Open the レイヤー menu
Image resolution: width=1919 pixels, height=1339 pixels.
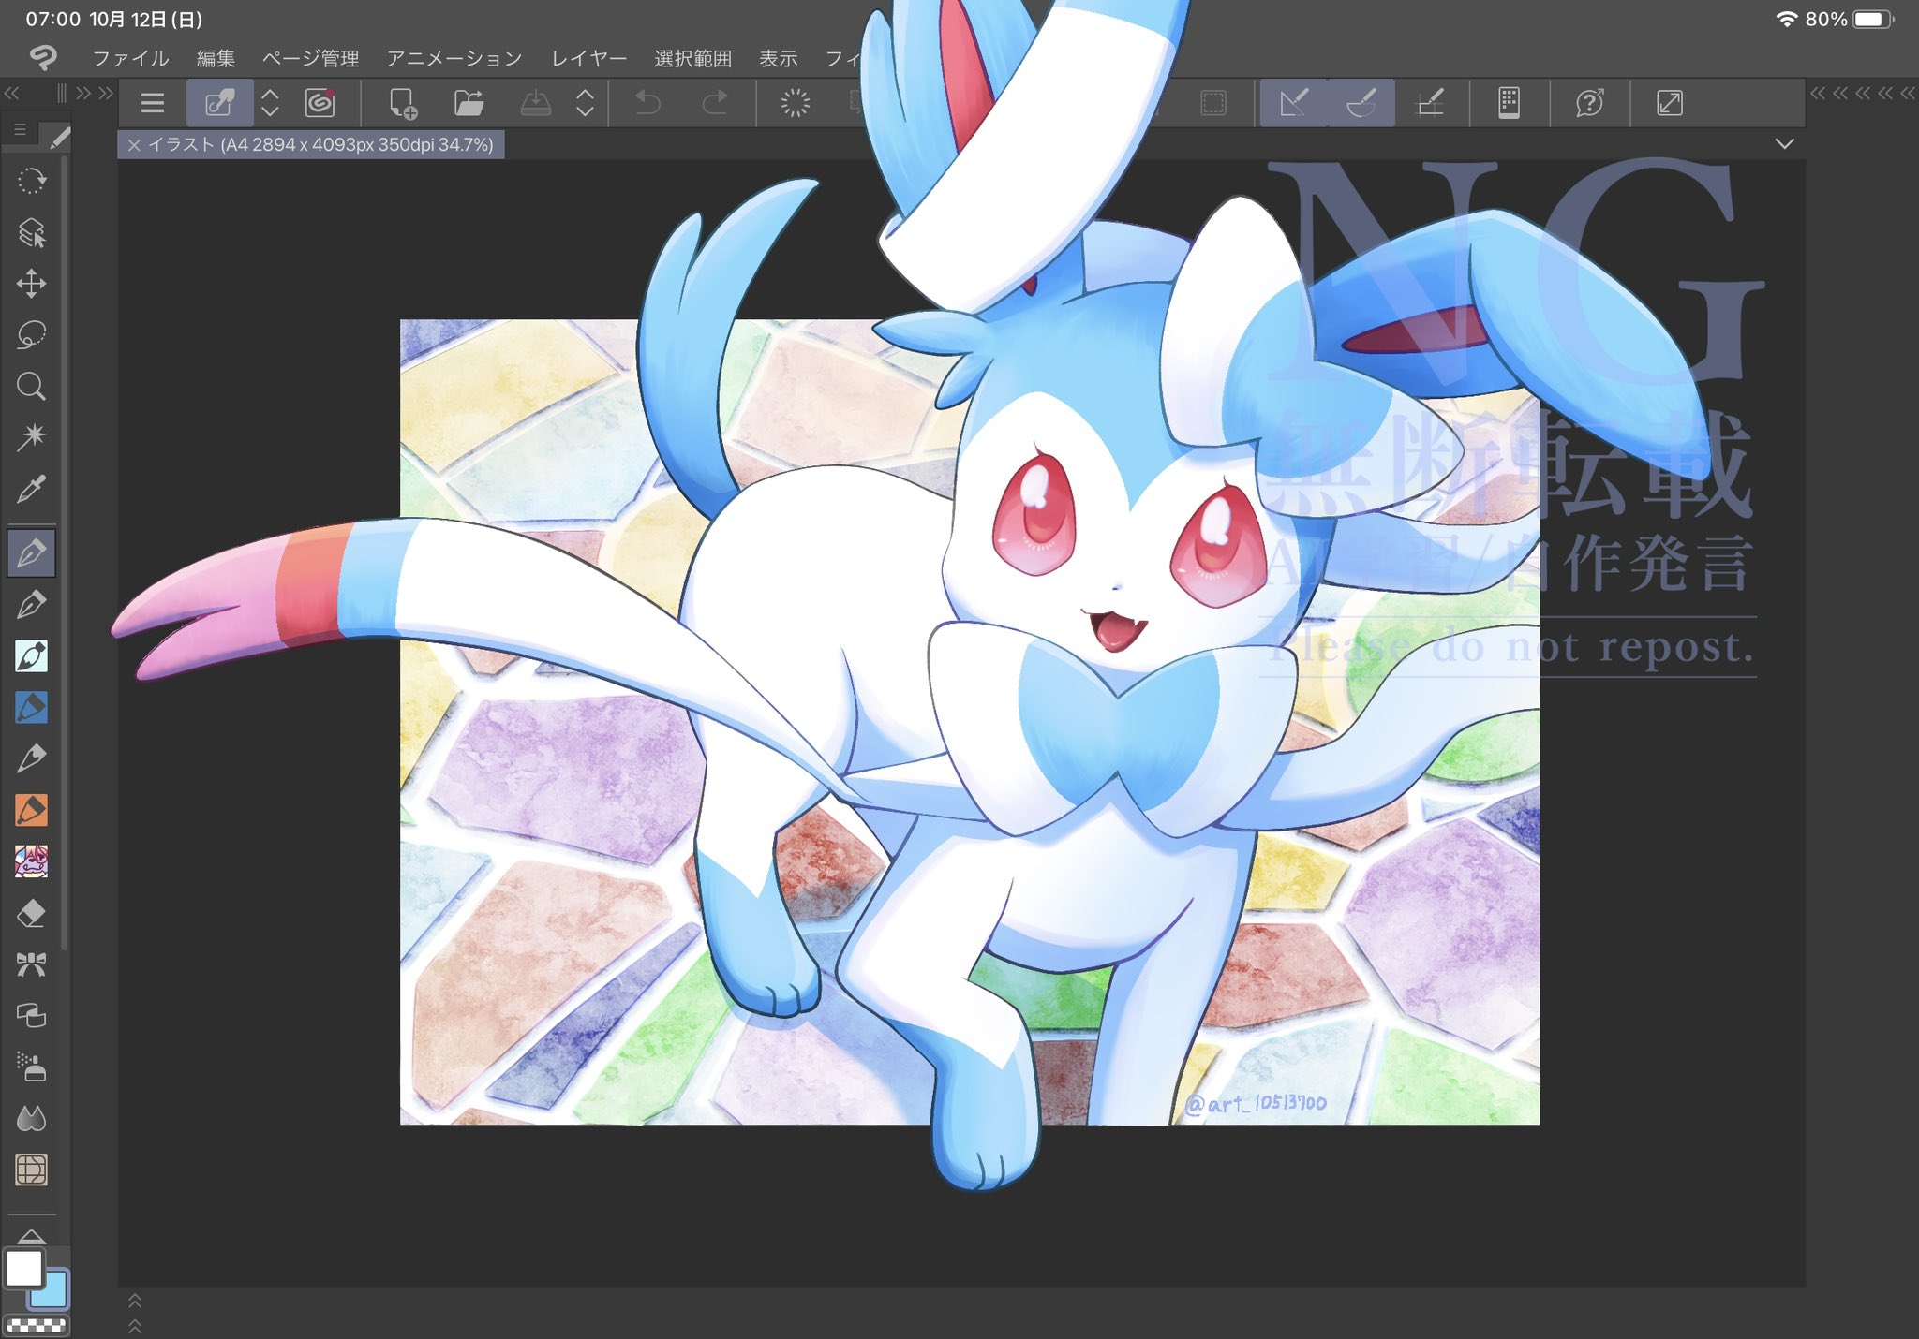pyautogui.click(x=588, y=58)
